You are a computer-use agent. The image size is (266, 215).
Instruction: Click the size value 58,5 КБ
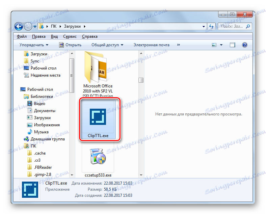click(x=110, y=189)
